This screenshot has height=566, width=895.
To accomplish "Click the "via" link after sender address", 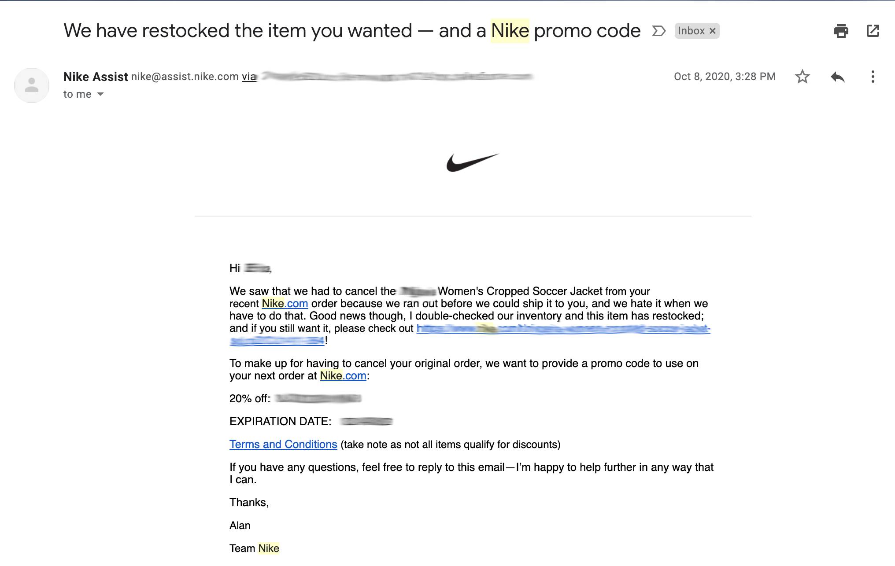I will click(x=249, y=77).
